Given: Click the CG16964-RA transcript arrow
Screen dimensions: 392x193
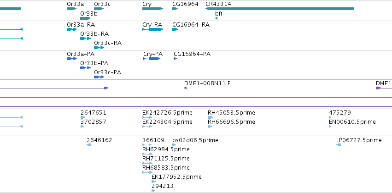Looking at the screenshot, I should (x=175, y=29).
